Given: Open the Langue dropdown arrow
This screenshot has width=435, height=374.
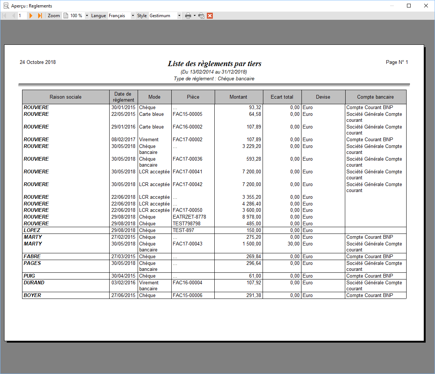Looking at the screenshot, I should (133, 16).
